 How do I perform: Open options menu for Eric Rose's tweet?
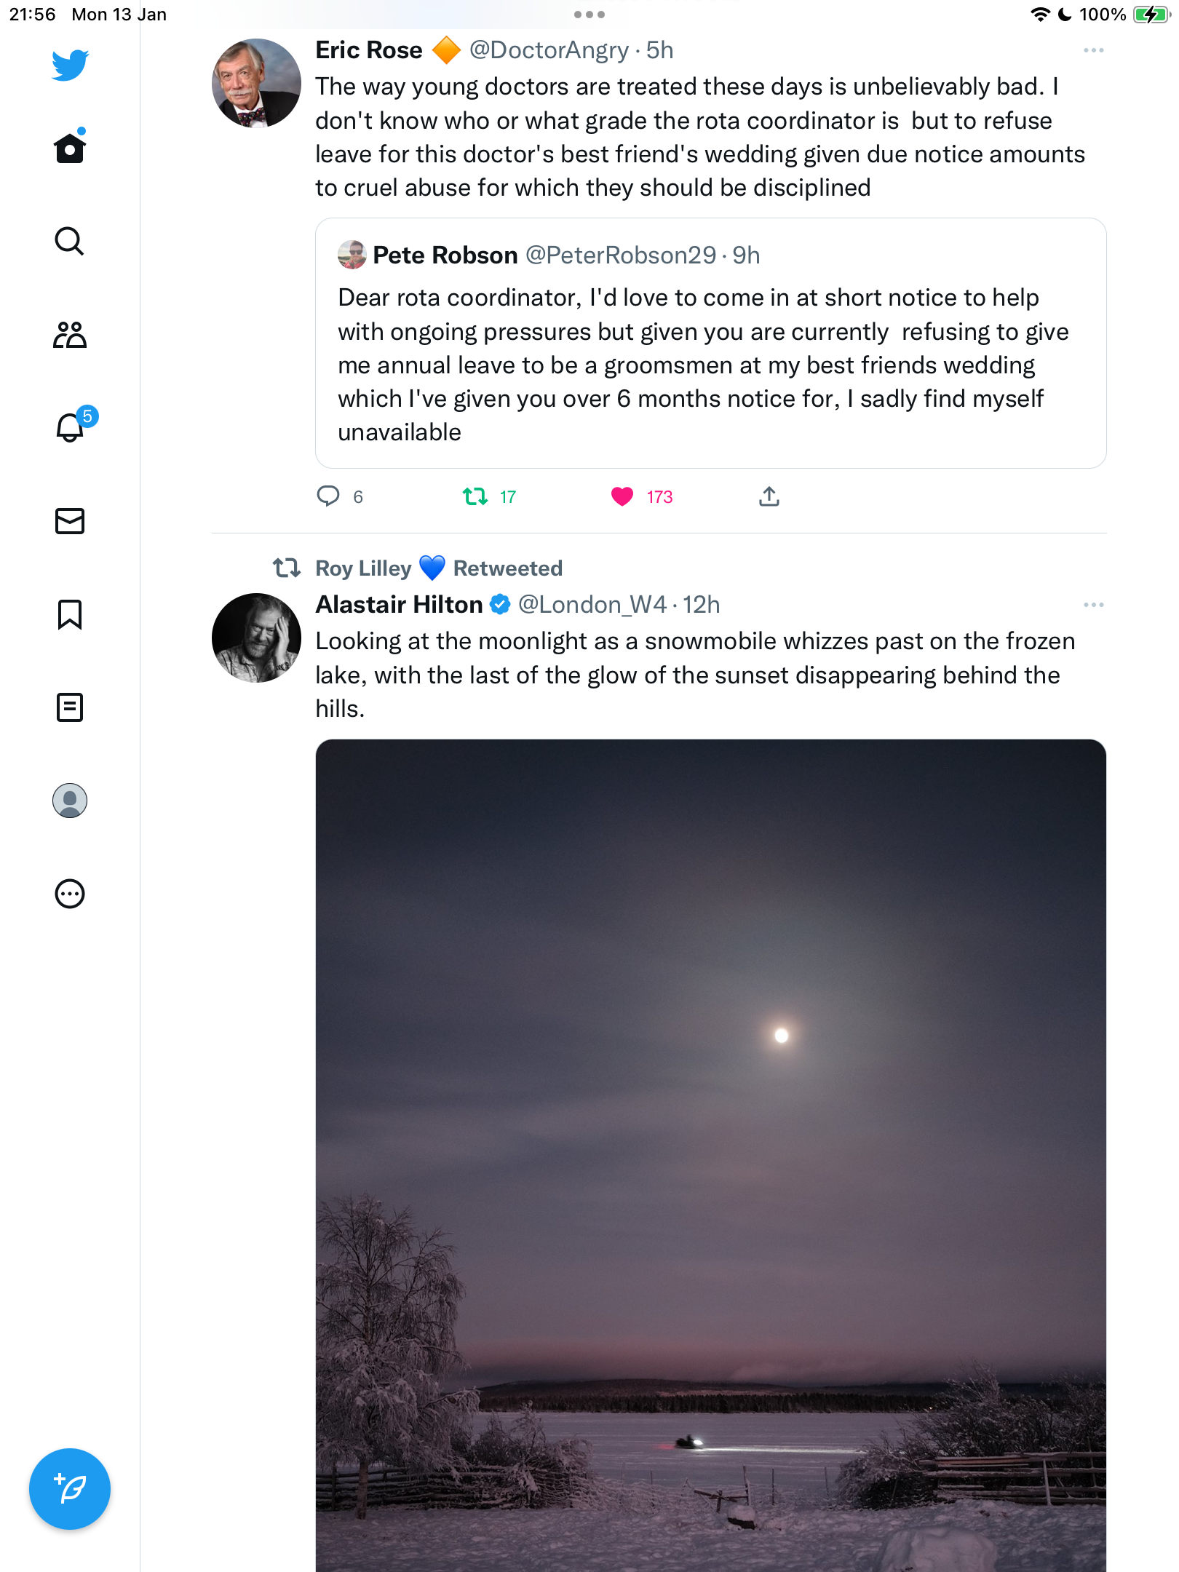pos(1093,50)
